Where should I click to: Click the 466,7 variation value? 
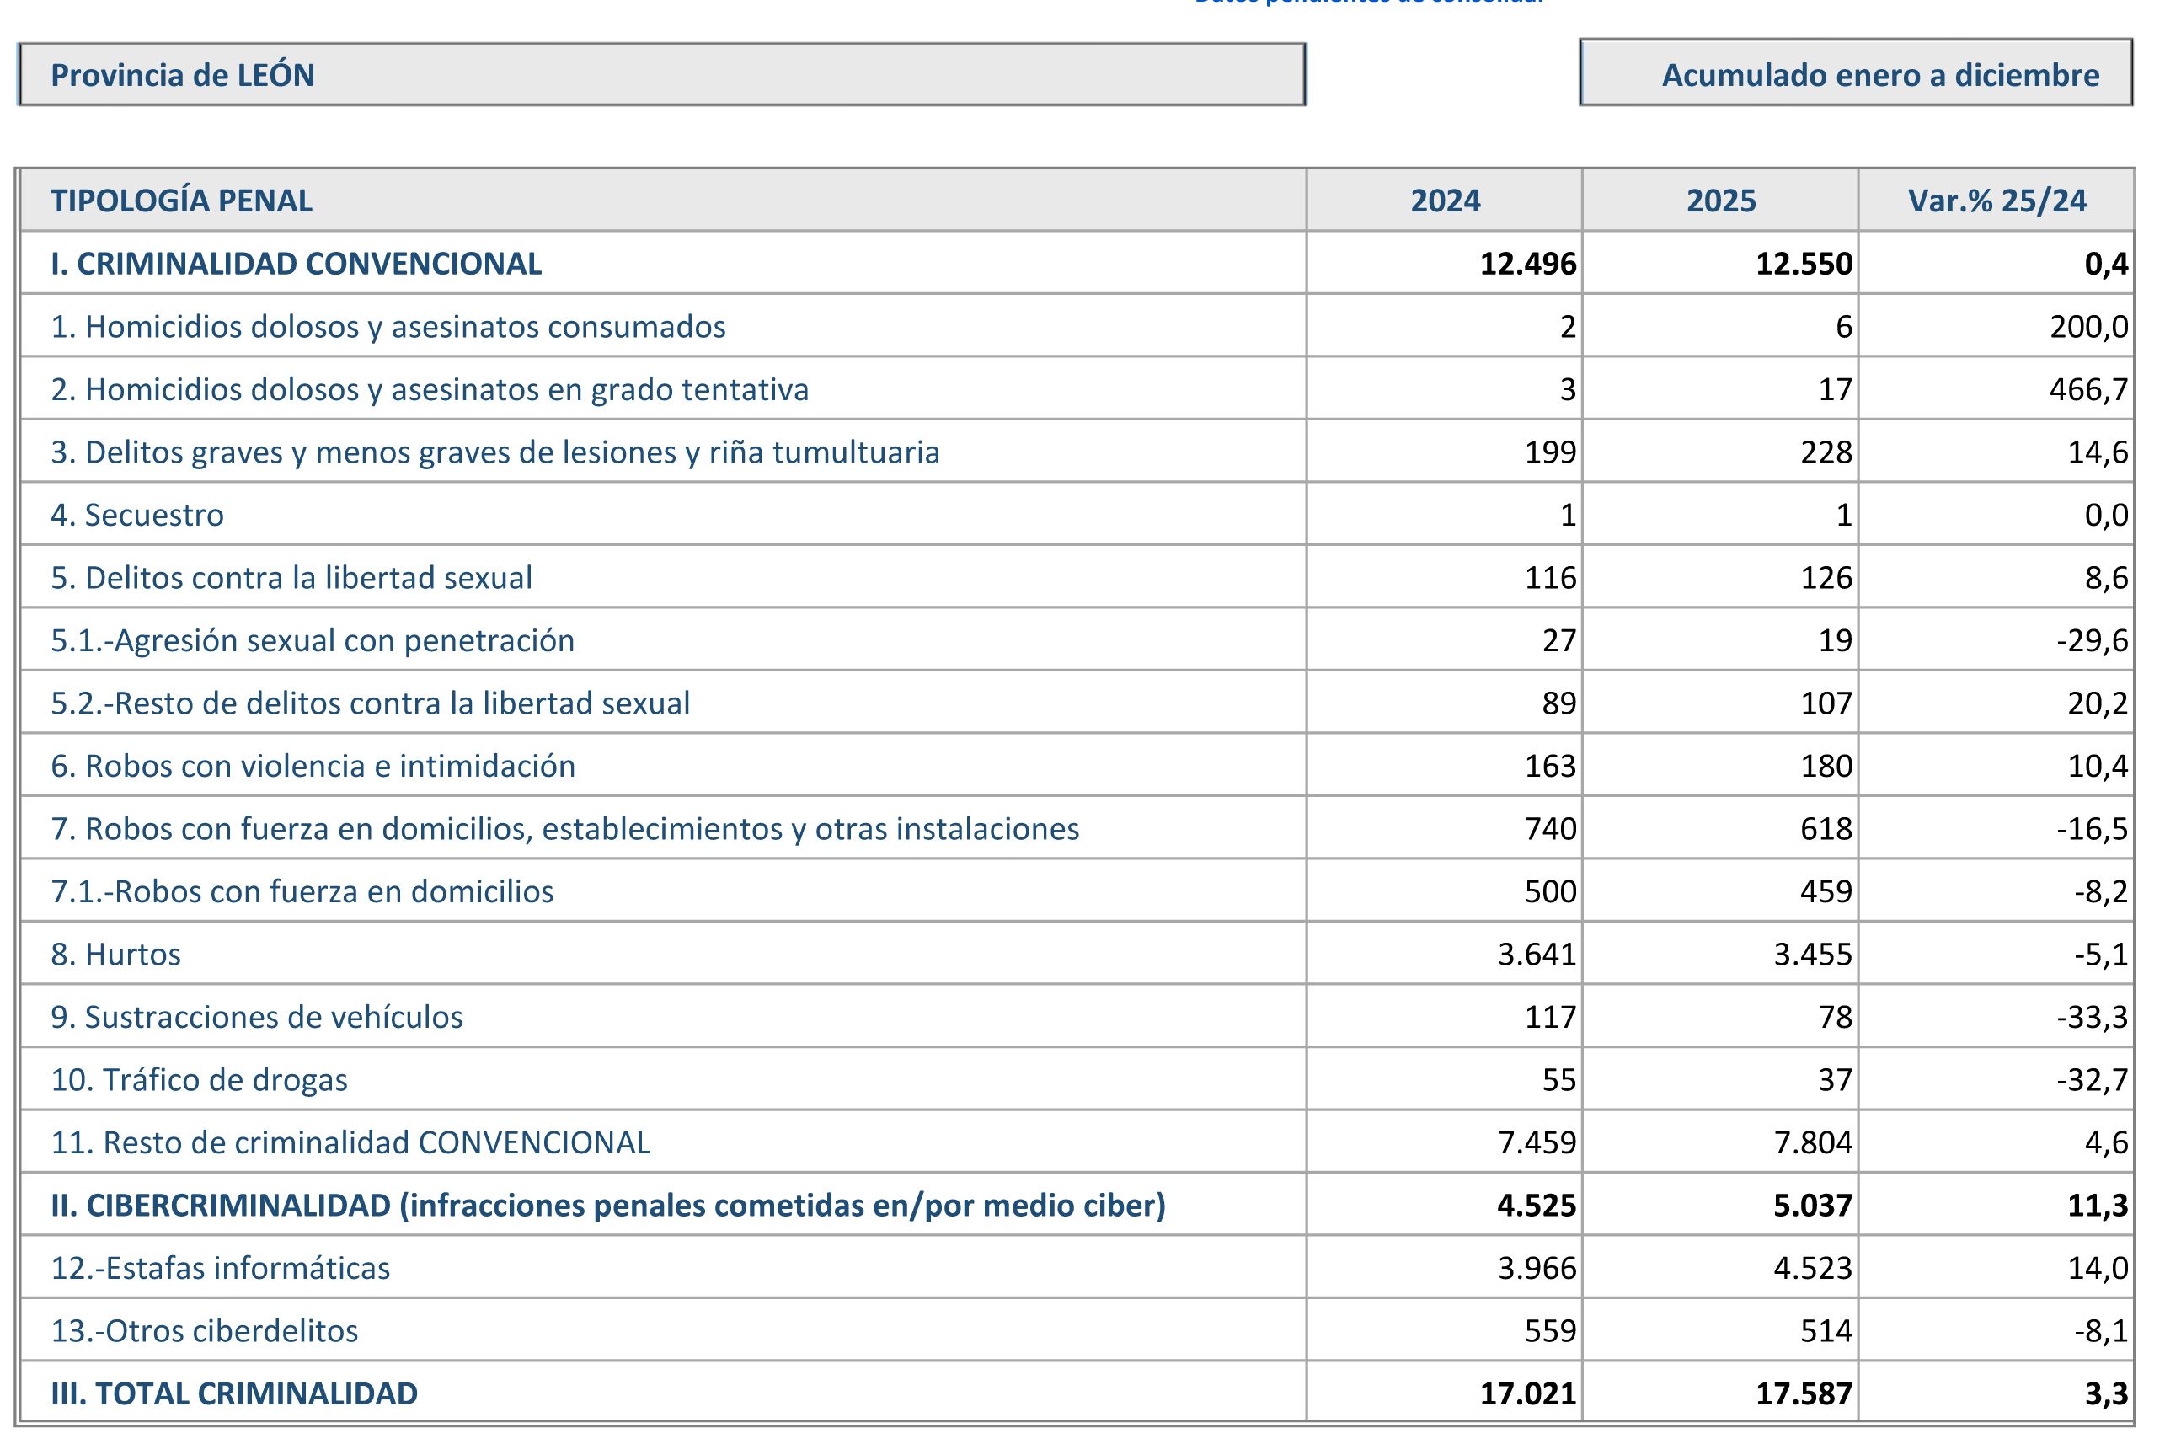pyautogui.click(x=2087, y=389)
